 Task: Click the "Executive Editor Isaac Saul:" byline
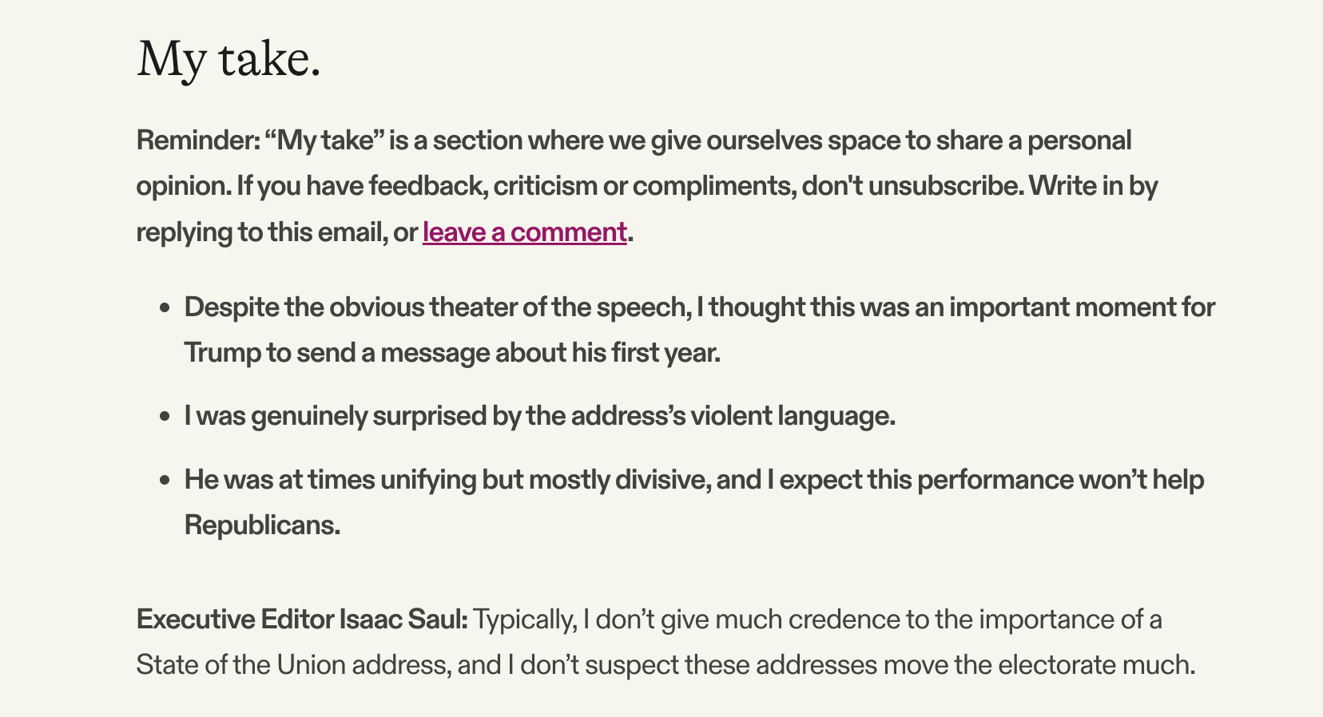pos(302,620)
